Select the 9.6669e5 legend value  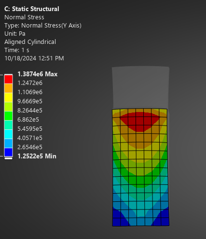click(x=30, y=101)
